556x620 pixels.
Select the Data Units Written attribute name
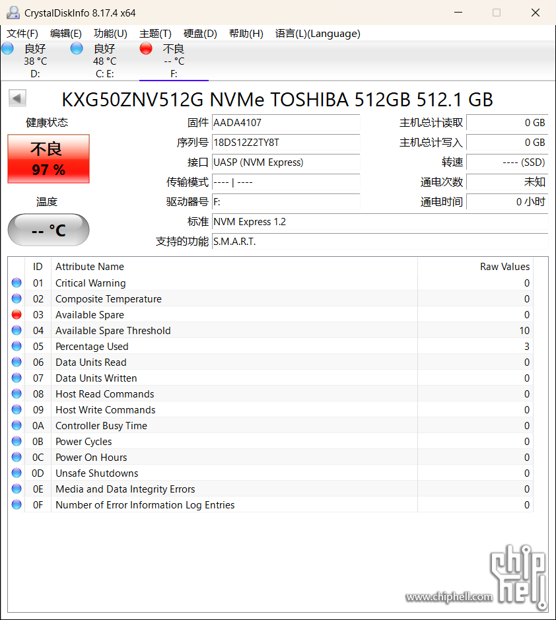click(96, 378)
